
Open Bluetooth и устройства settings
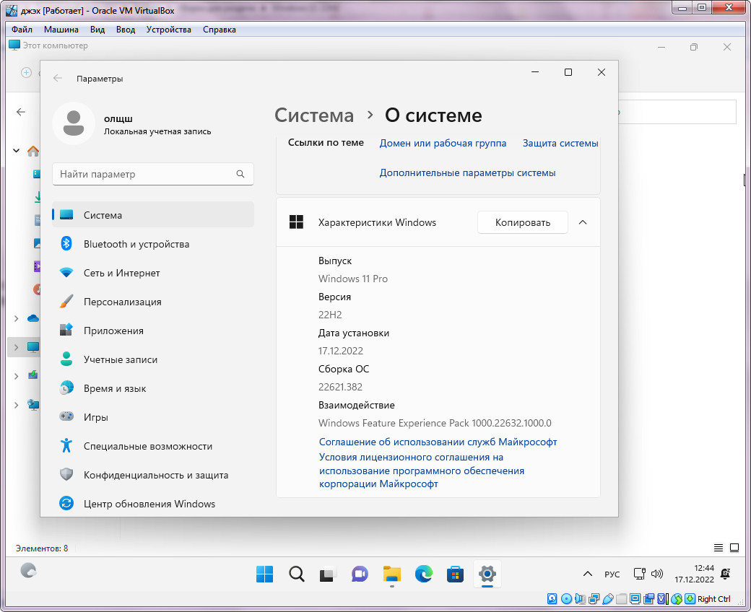(153, 244)
